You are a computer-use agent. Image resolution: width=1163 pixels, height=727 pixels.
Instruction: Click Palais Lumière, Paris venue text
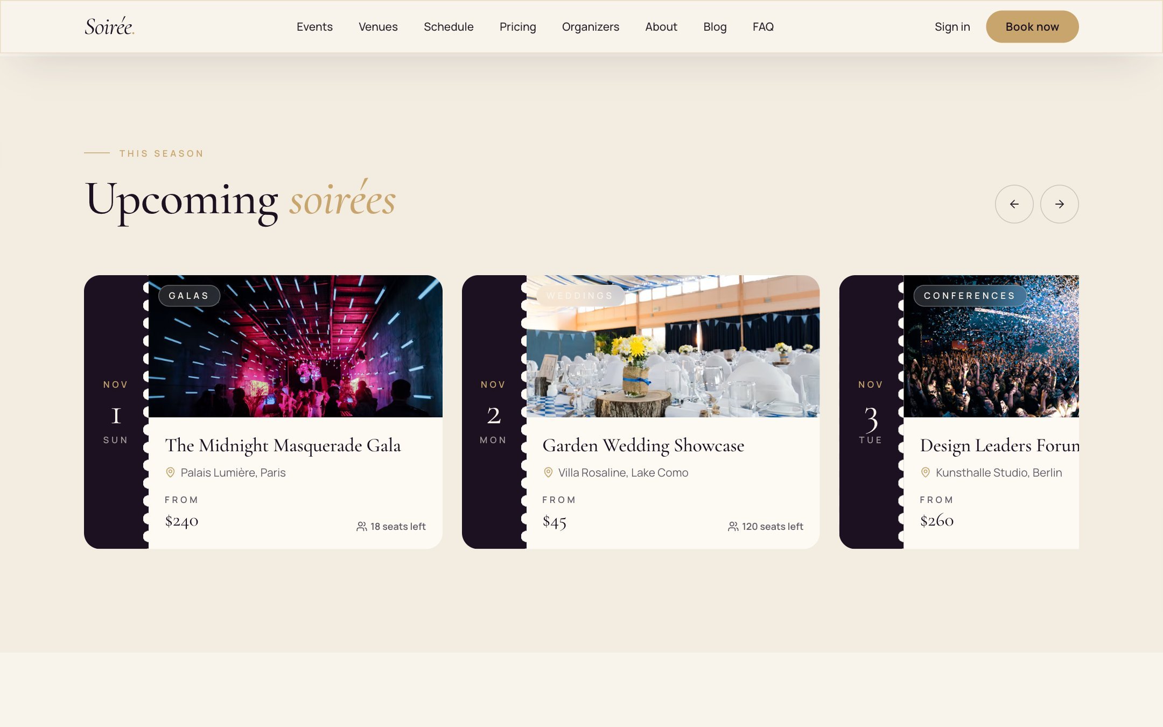(233, 472)
